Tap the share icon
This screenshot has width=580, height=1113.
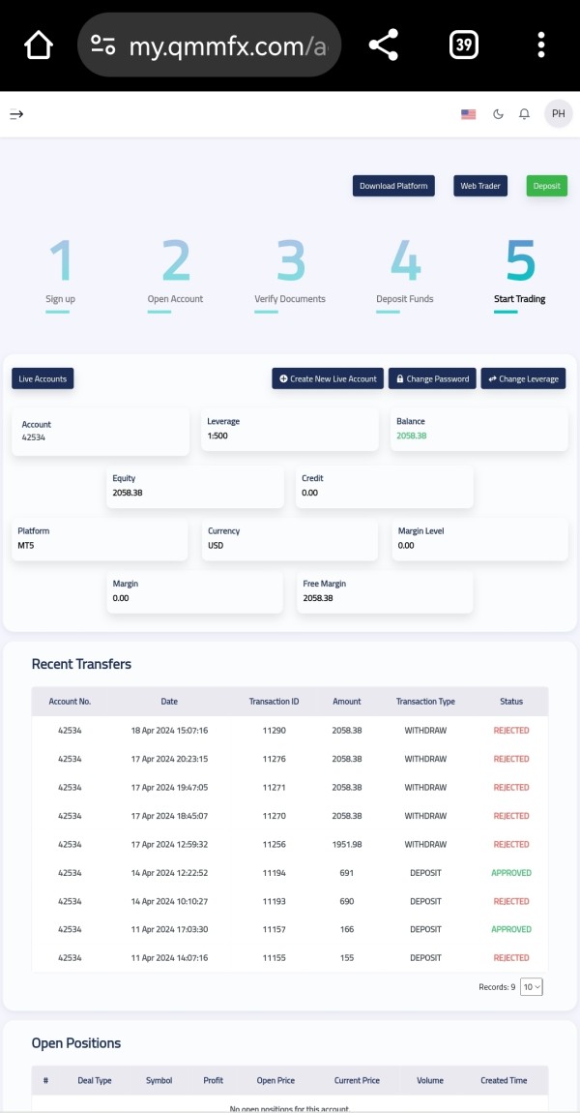(x=384, y=45)
